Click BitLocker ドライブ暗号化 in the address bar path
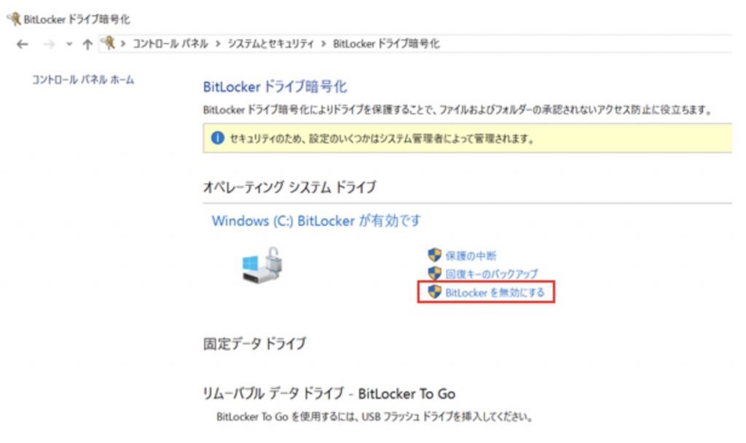Image resolution: width=746 pixels, height=443 pixels. point(386,44)
